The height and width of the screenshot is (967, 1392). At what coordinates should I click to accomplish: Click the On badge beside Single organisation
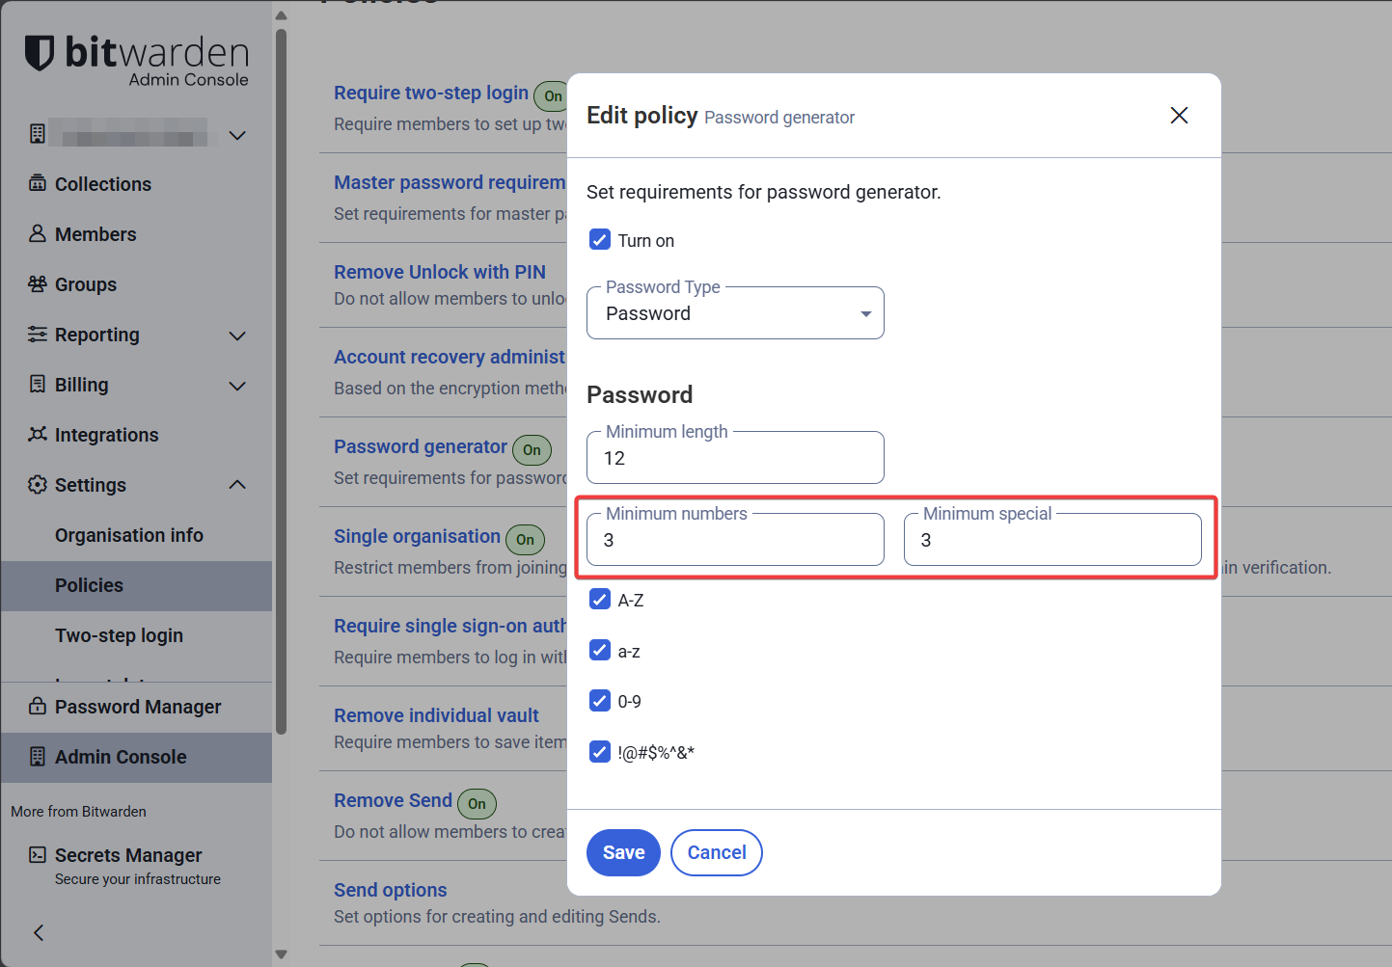coord(525,540)
